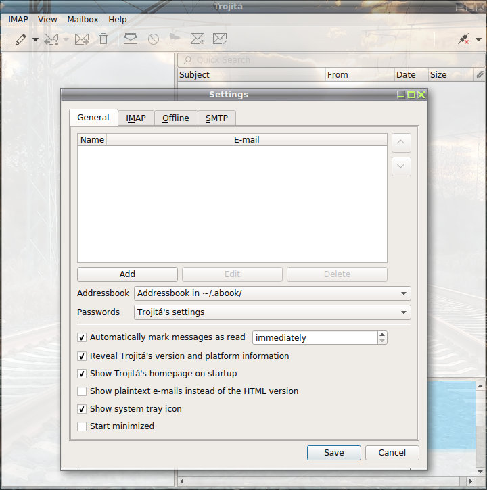Click the immediately delay input field

pos(315,337)
